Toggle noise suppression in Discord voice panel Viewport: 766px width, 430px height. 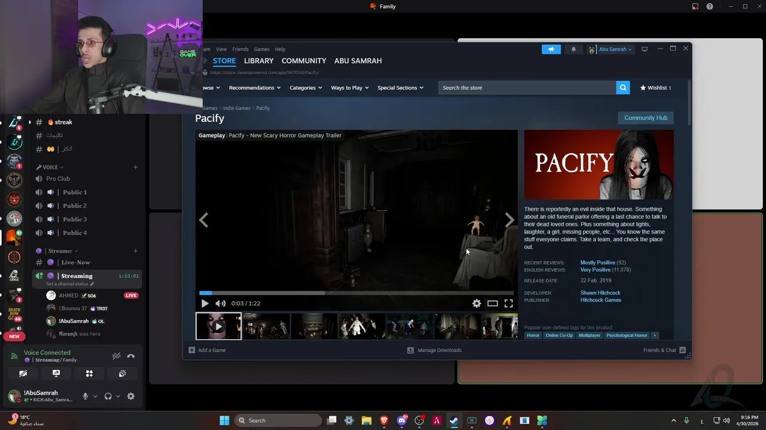tap(116, 356)
